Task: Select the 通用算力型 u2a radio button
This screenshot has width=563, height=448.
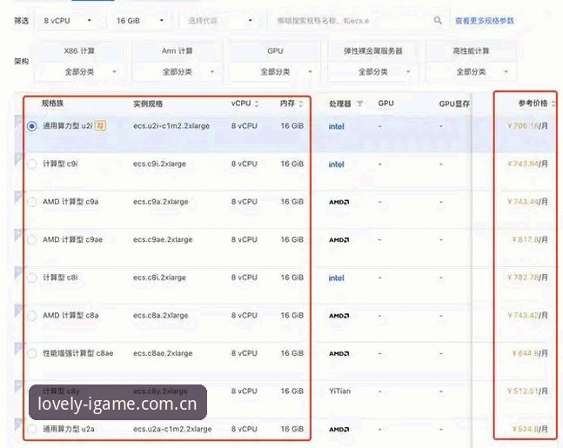Action: pyautogui.click(x=32, y=429)
